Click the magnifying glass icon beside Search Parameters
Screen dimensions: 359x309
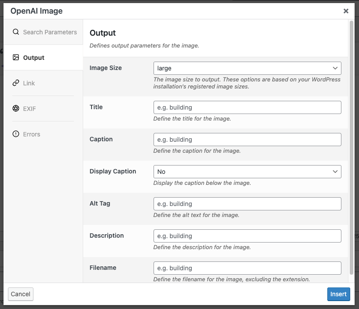(x=16, y=32)
